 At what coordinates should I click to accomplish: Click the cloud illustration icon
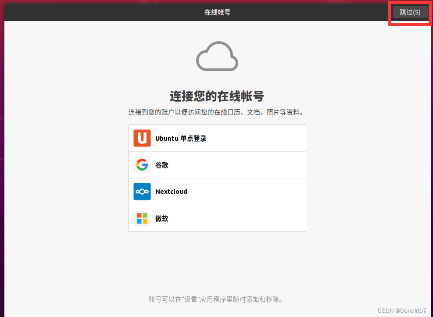217,56
